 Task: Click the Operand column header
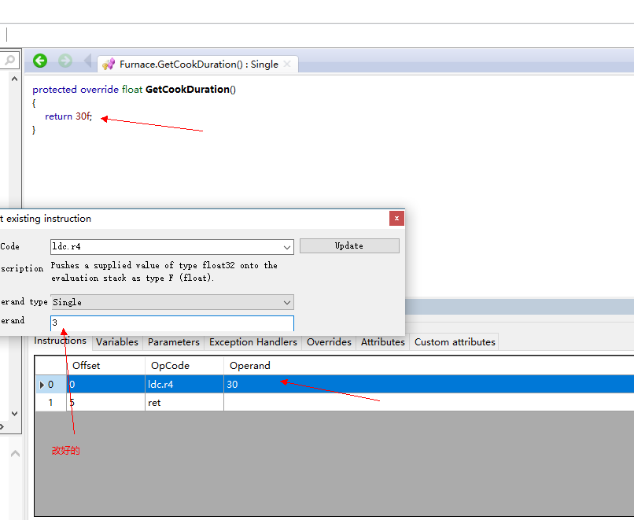click(x=250, y=366)
